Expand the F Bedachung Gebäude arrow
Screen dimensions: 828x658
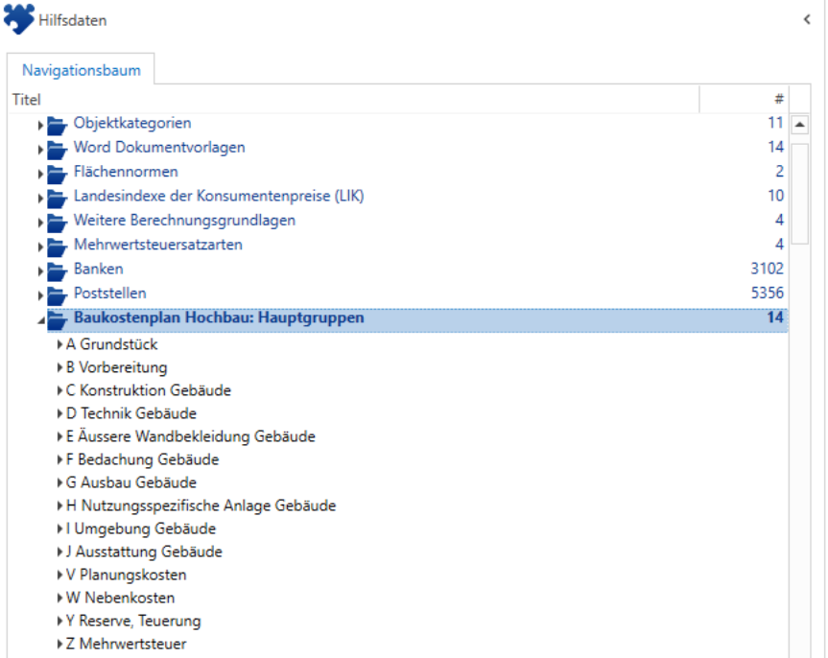coord(59,459)
